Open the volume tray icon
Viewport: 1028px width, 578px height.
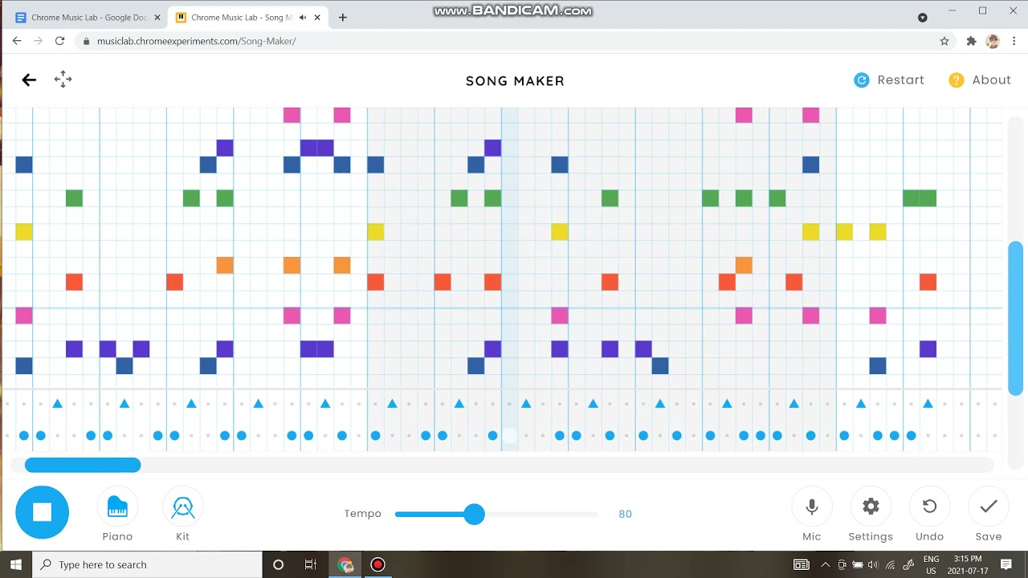pyautogui.click(x=873, y=564)
